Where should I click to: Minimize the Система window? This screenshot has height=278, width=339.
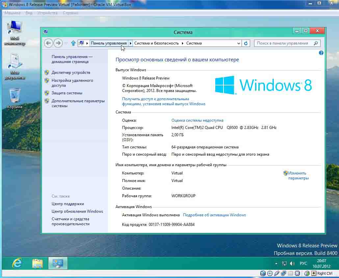tap(297, 31)
